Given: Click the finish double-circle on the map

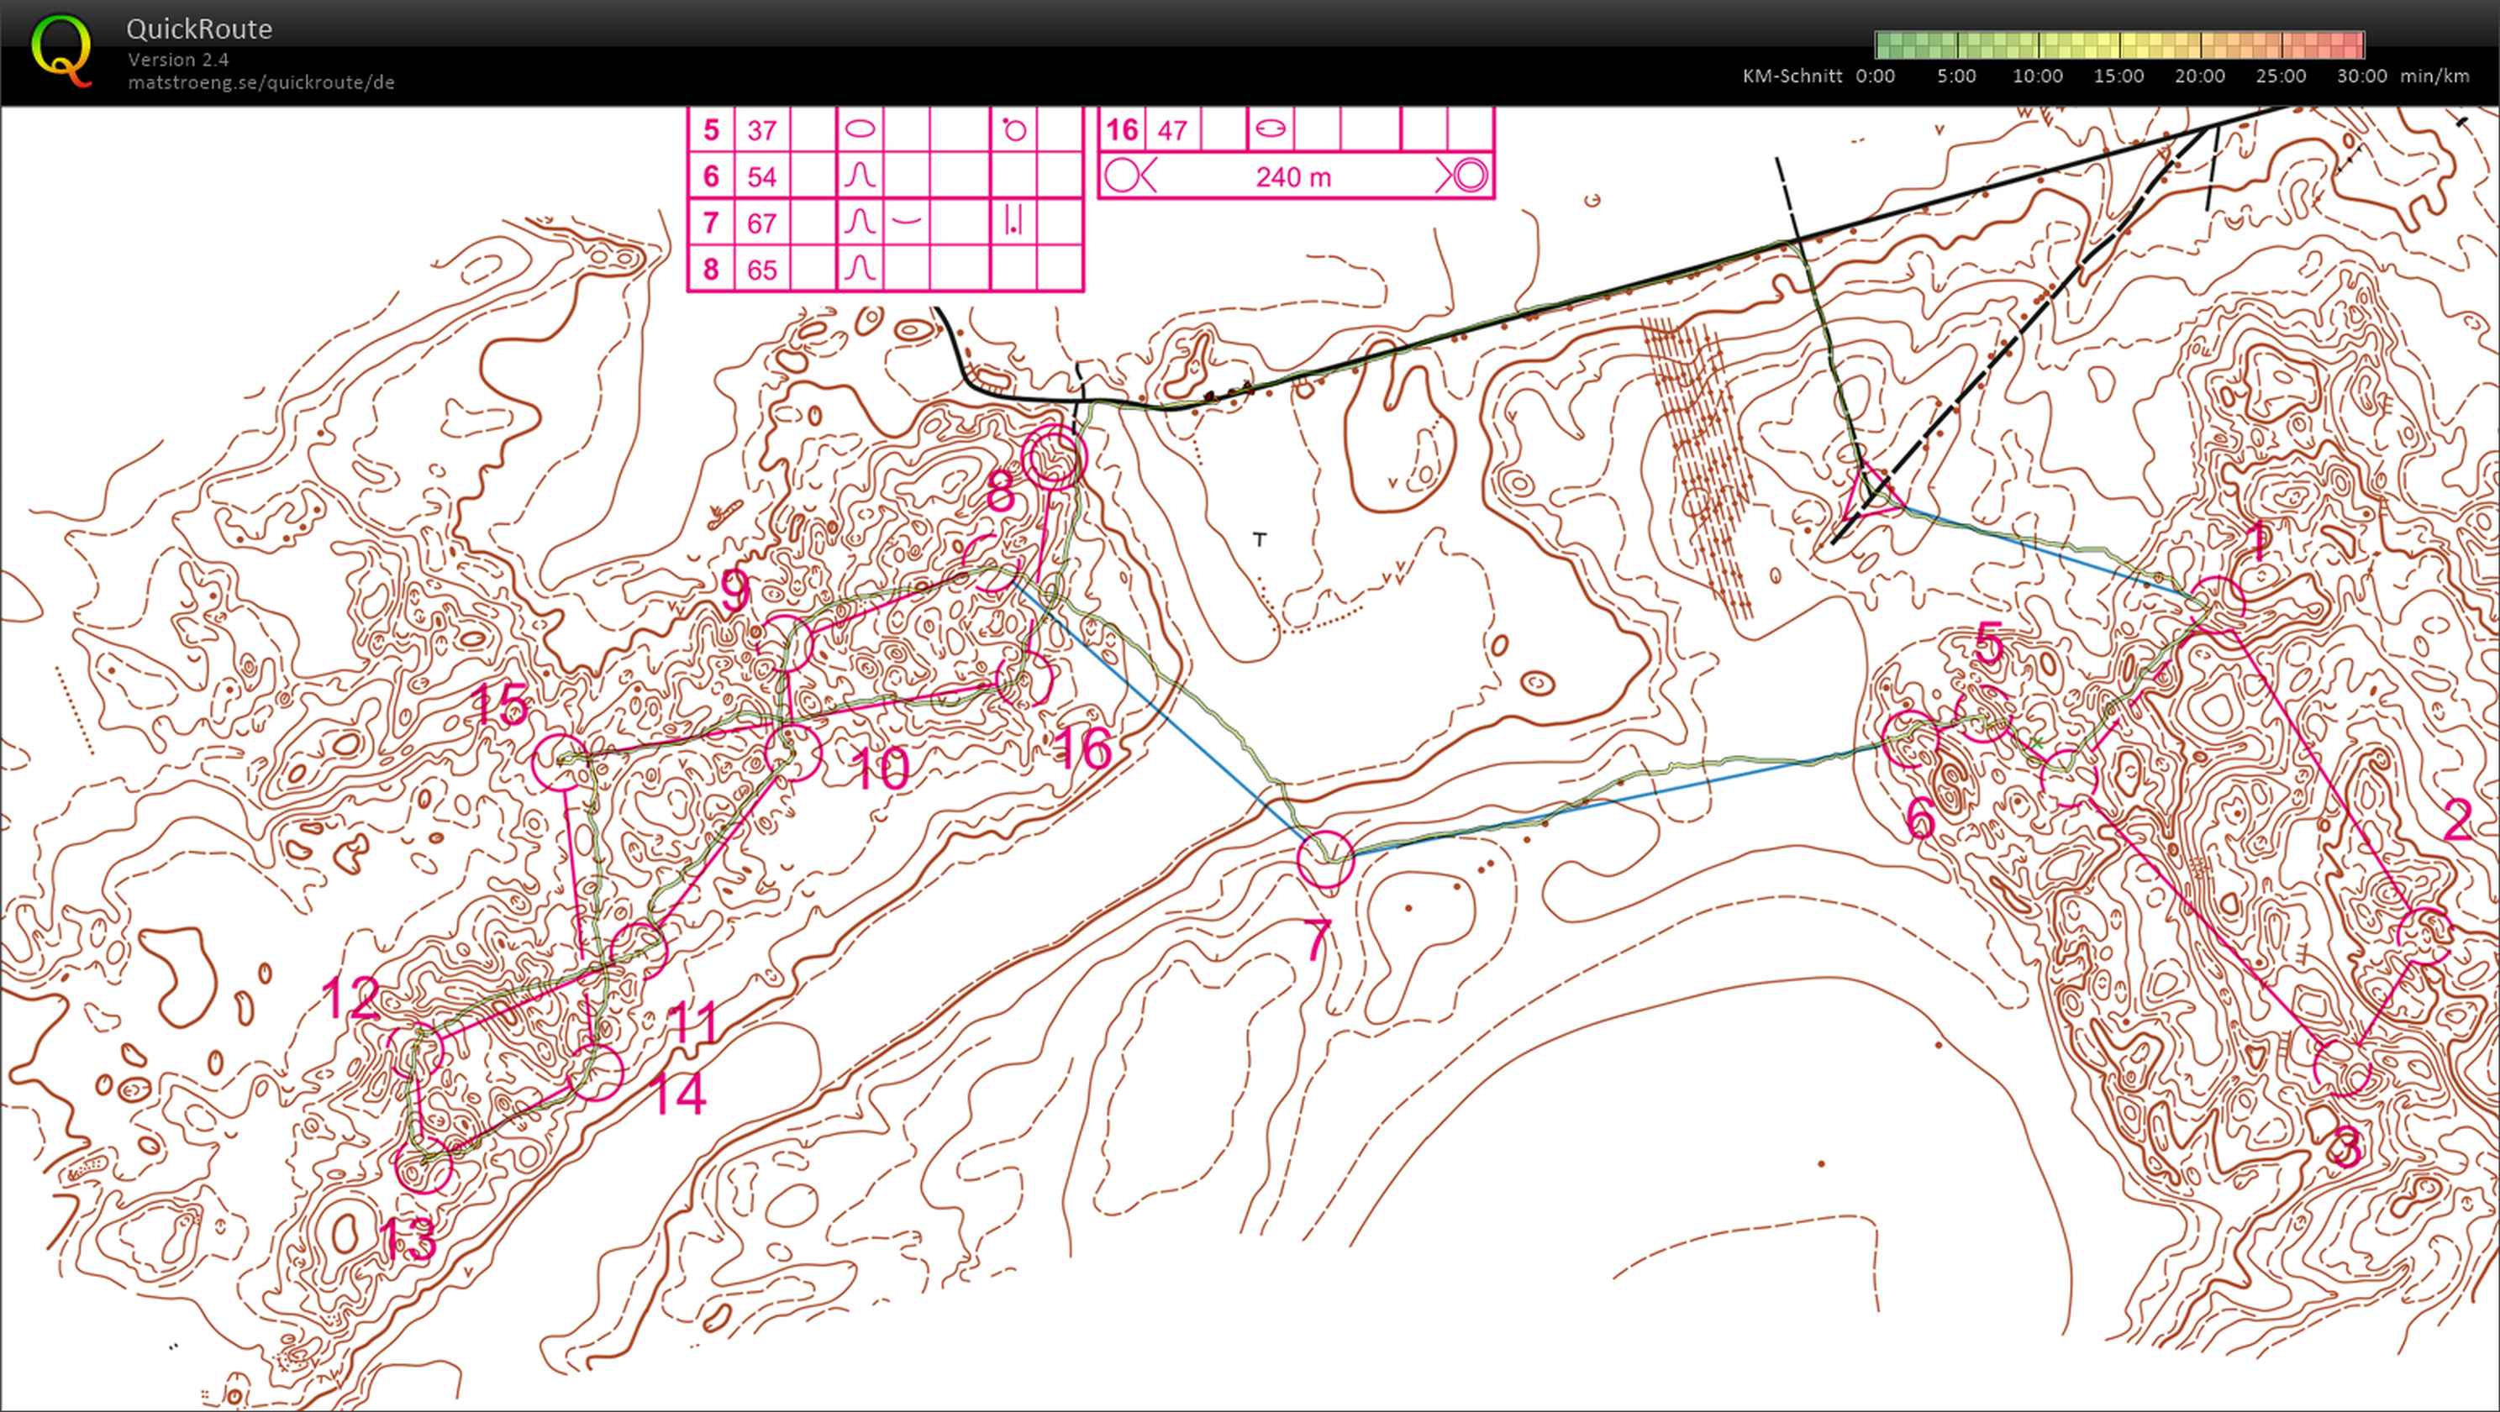Looking at the screenshot, I should click(x=1055, y=457).
